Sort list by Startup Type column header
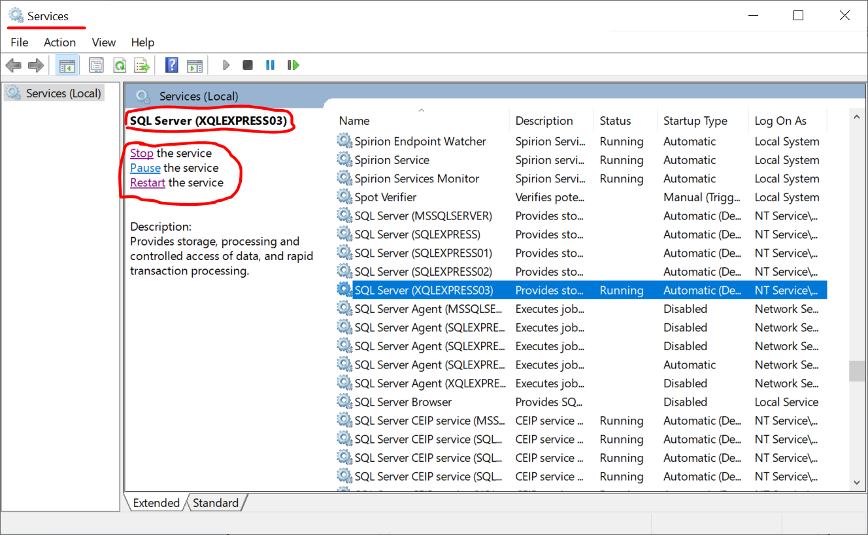Viewport: 868px width, 535px height. click(x=695, y=121)
